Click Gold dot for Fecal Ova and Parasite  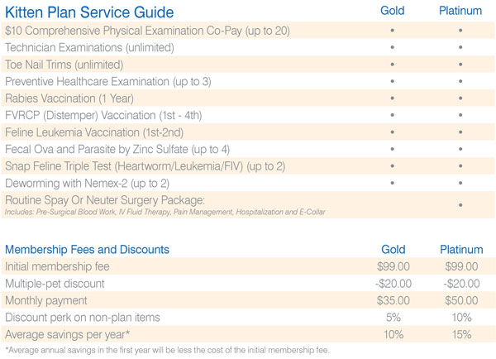click(x=392, y=149)
